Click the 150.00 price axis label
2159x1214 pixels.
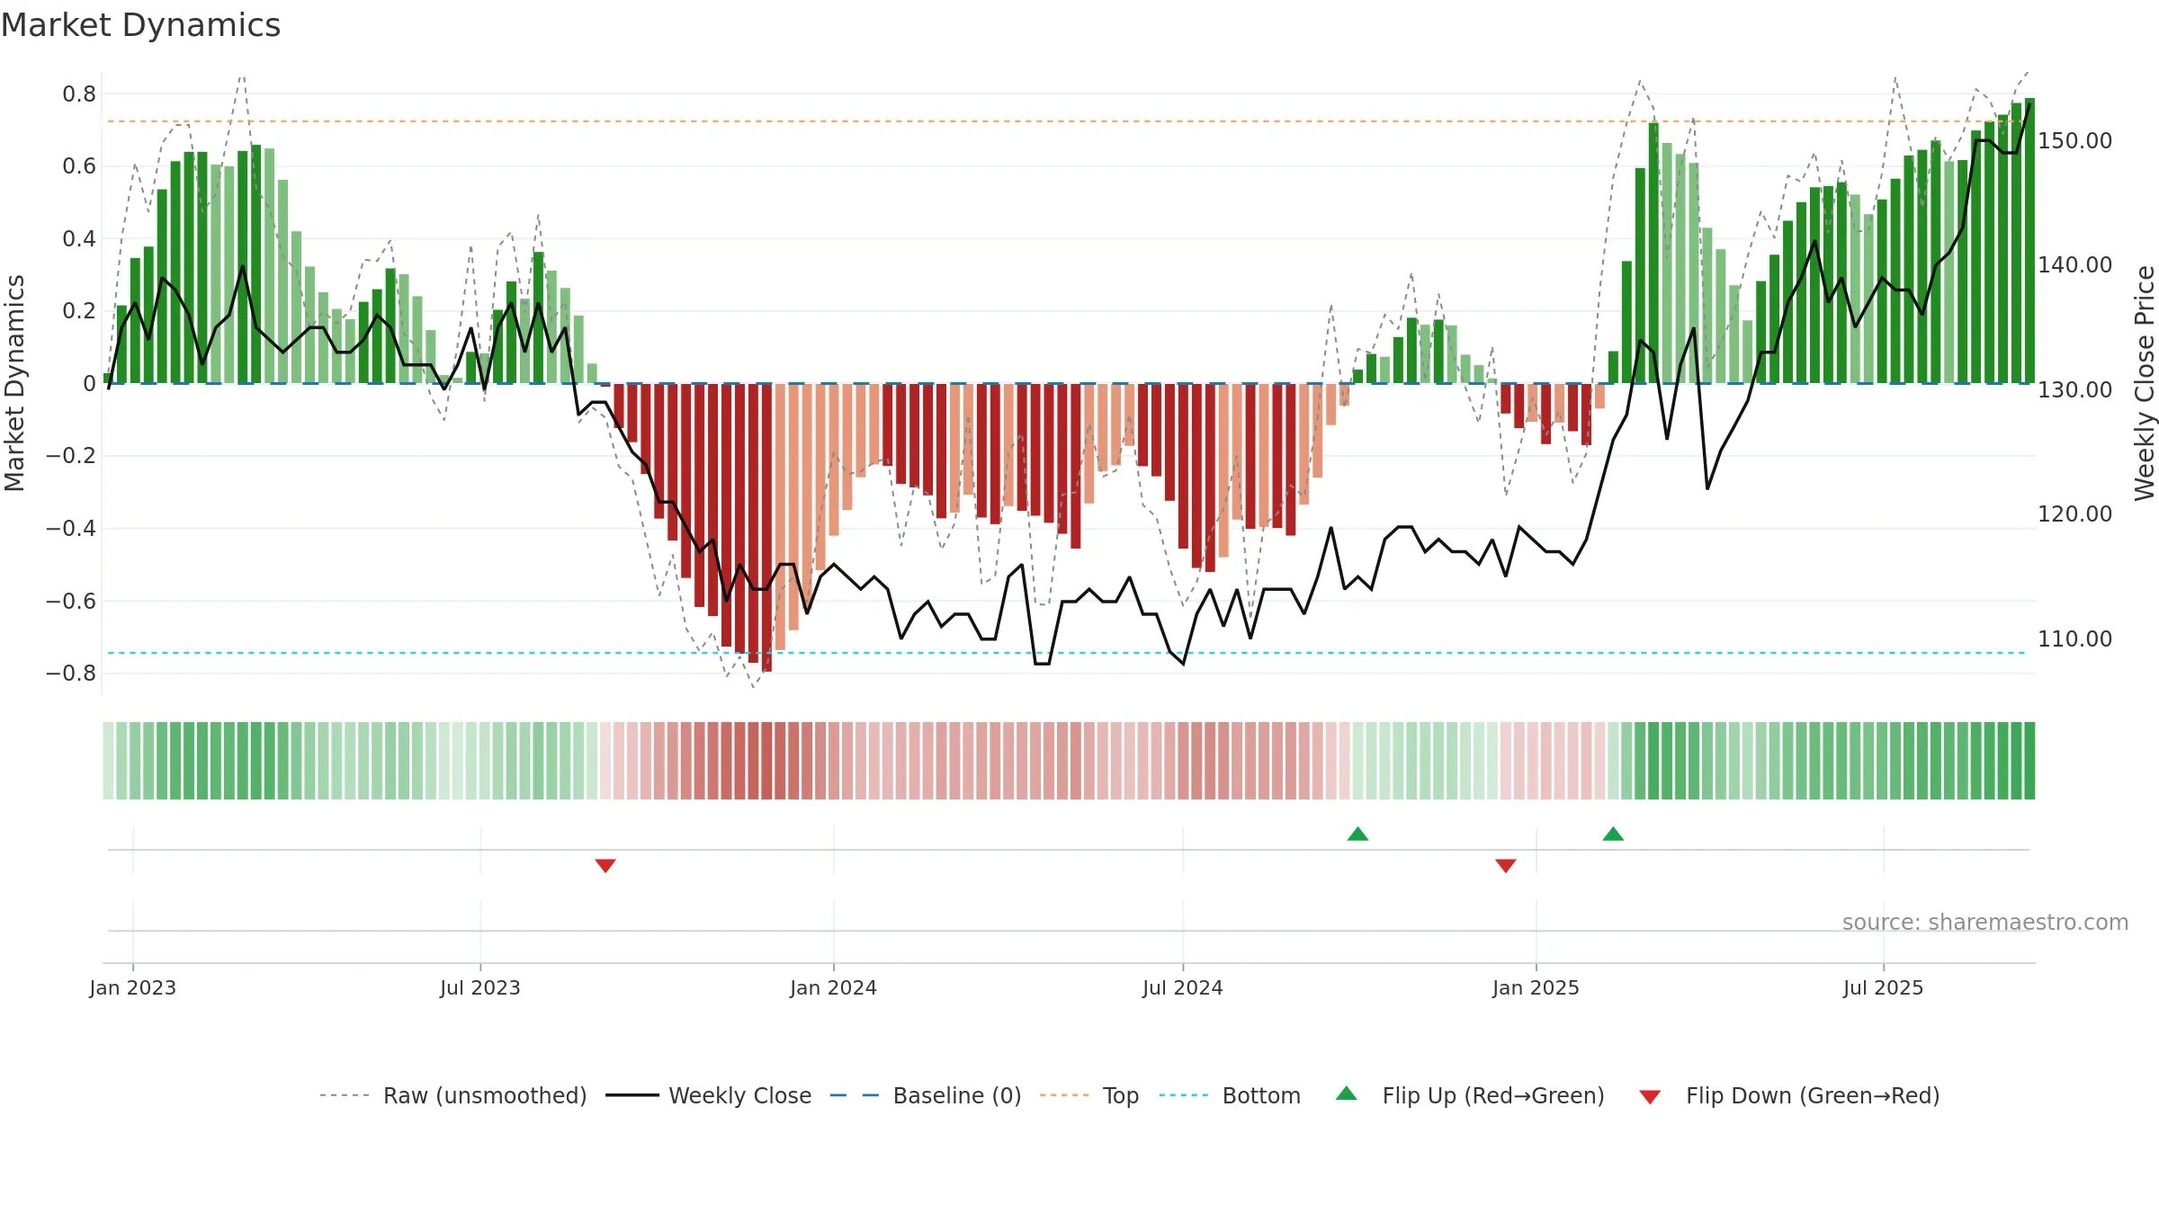[2075, 140]
